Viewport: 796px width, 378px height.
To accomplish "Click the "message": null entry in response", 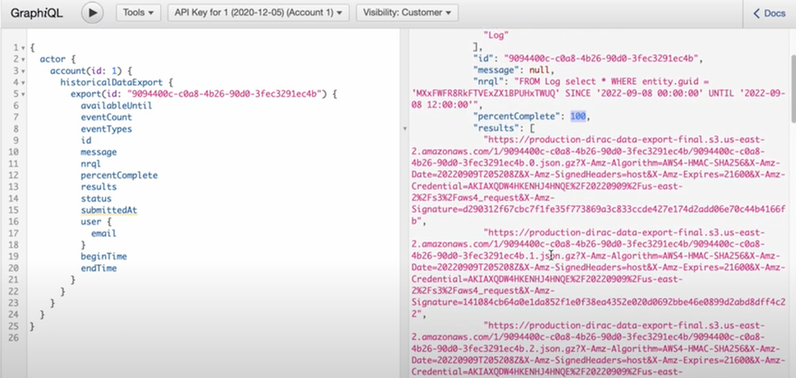I will point(513,70).
